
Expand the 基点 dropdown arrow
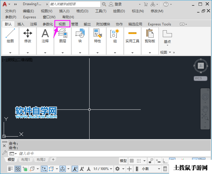click(x=167, y=45)
